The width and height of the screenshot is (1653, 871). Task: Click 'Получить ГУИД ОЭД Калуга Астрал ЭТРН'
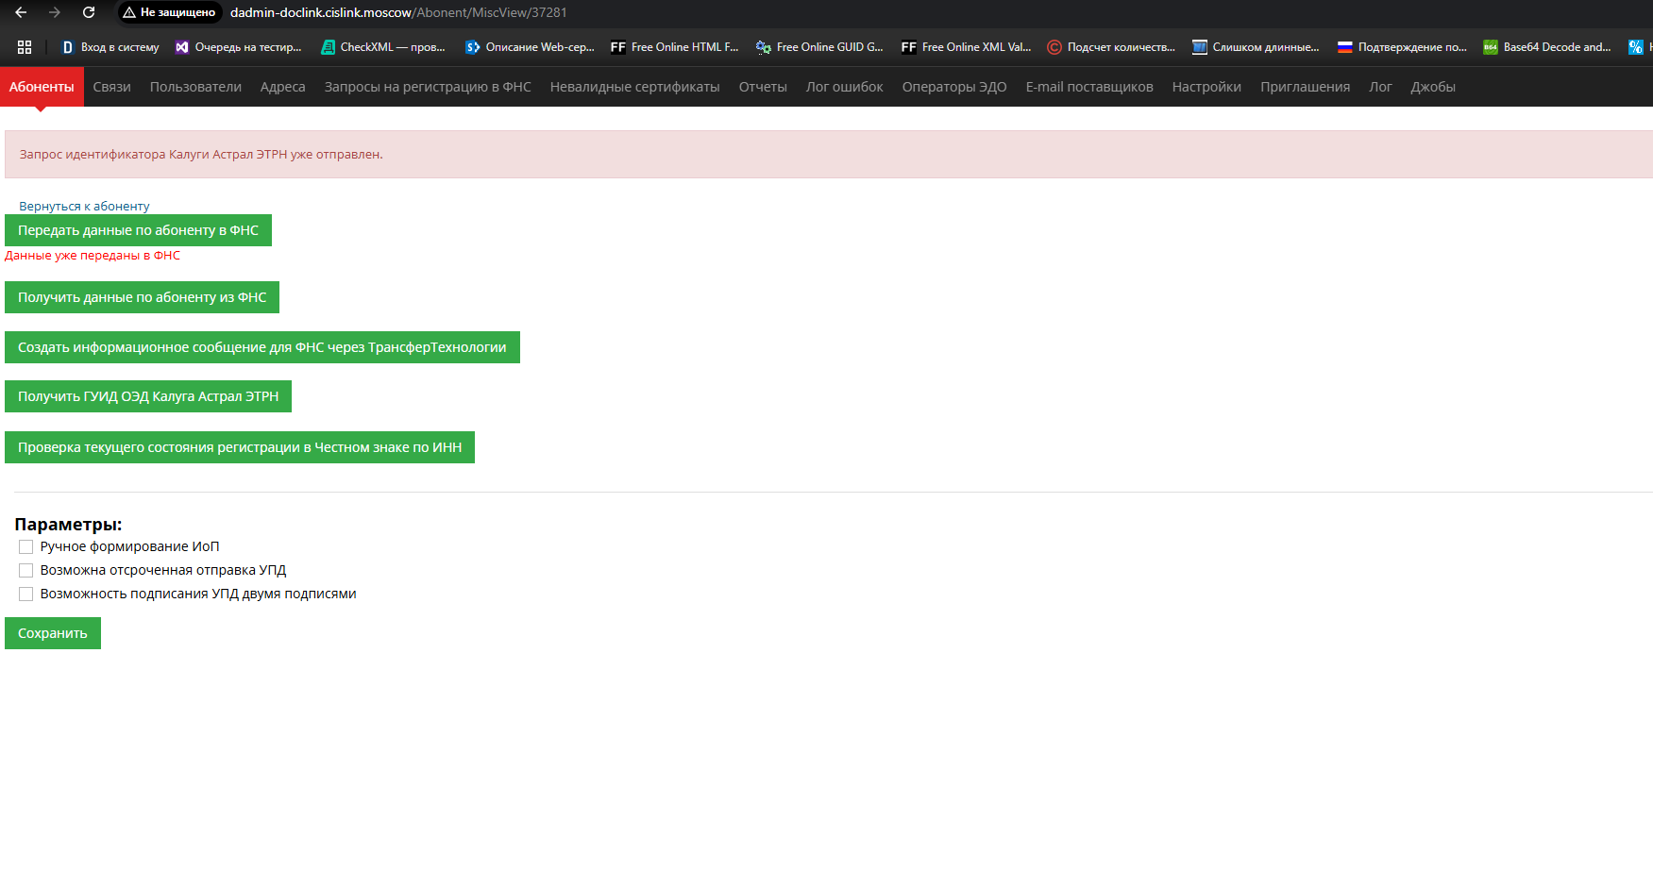[x=148, y=396]
